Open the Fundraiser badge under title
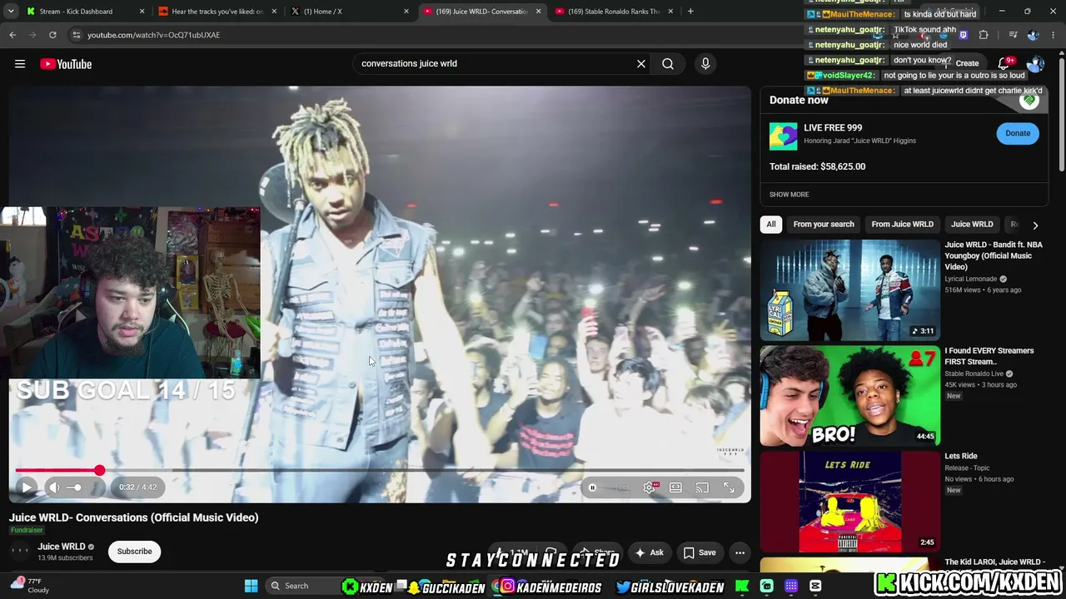 (27, 530)
